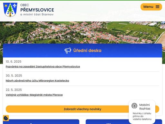The width and height of the screenshot is (165, 124).
Task: Open the cookie settings icon
Action: (6, 118)
